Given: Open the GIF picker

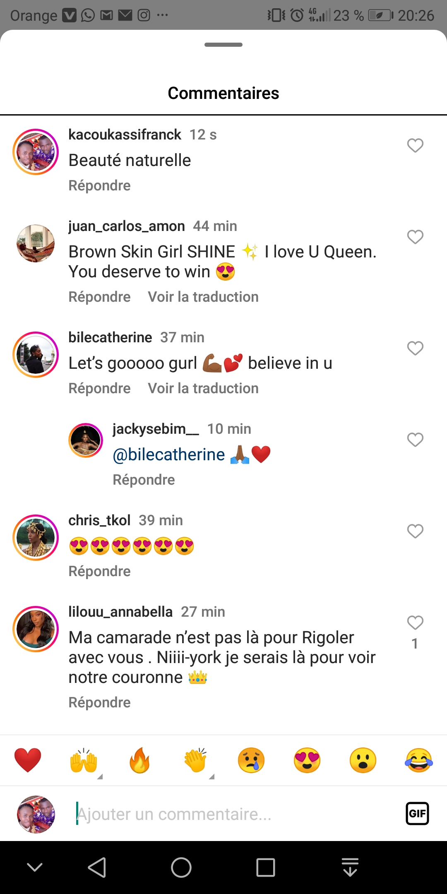Looking at the screenshot, I should tap(417, 814).
